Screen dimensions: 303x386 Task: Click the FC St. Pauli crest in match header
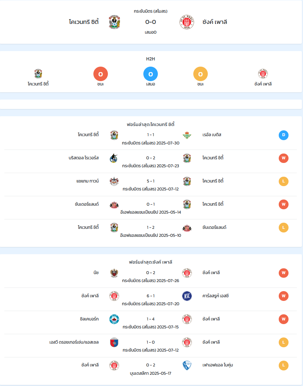(x=186, y=22)
